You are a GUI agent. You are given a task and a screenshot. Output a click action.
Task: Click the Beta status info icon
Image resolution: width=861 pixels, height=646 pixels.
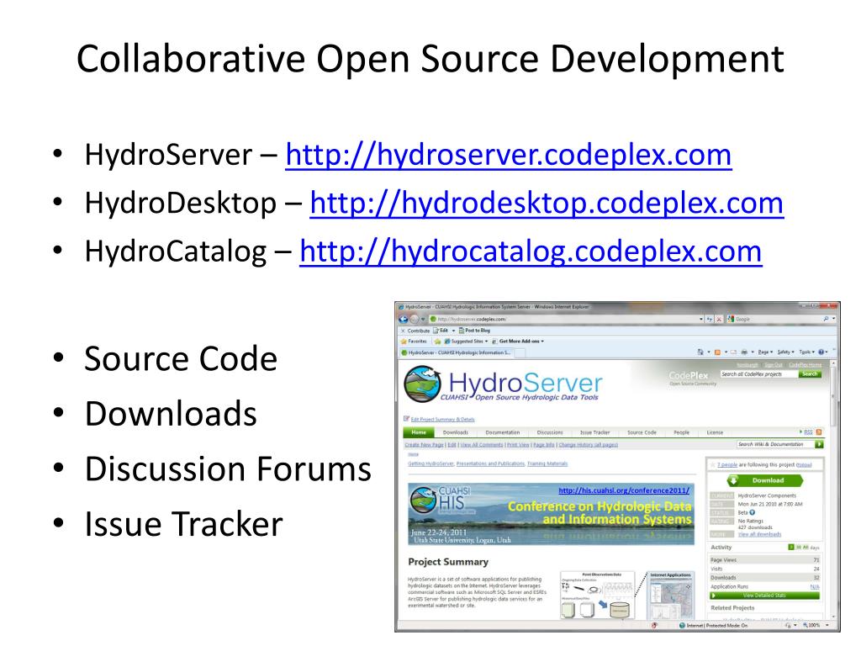753,512
